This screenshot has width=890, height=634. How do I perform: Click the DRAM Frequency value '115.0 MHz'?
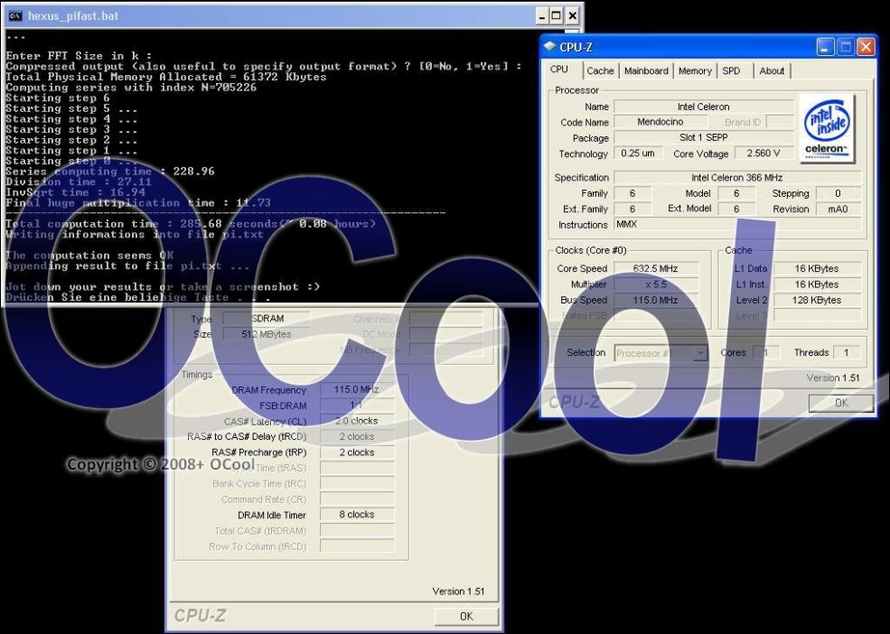(x=357, y=389)
